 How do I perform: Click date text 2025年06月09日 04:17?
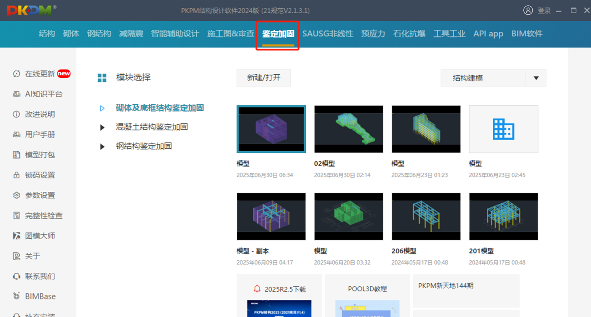265,263
